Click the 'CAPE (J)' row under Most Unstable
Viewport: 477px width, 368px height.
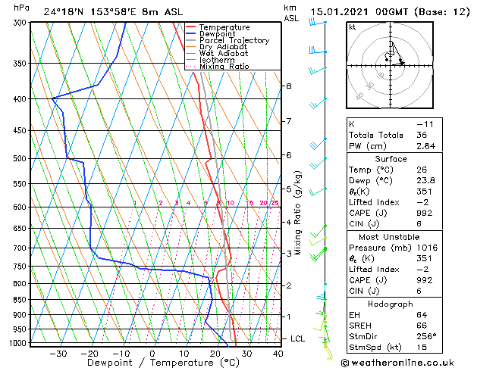394,280
